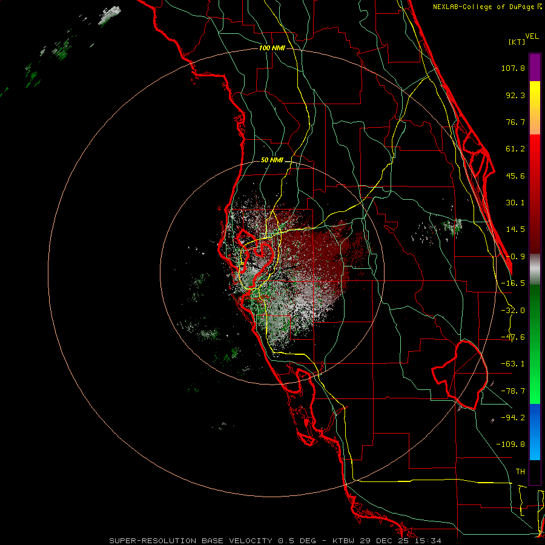Click the Super-Resolution Base Velocity caption text

[x=276, y=541]
